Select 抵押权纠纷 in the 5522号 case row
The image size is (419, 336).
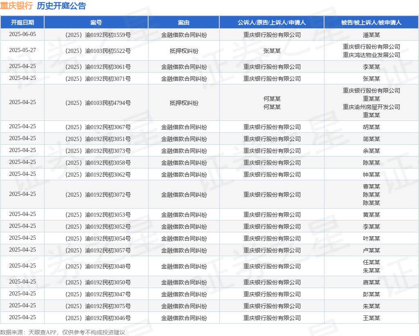(x=184, y=51)
